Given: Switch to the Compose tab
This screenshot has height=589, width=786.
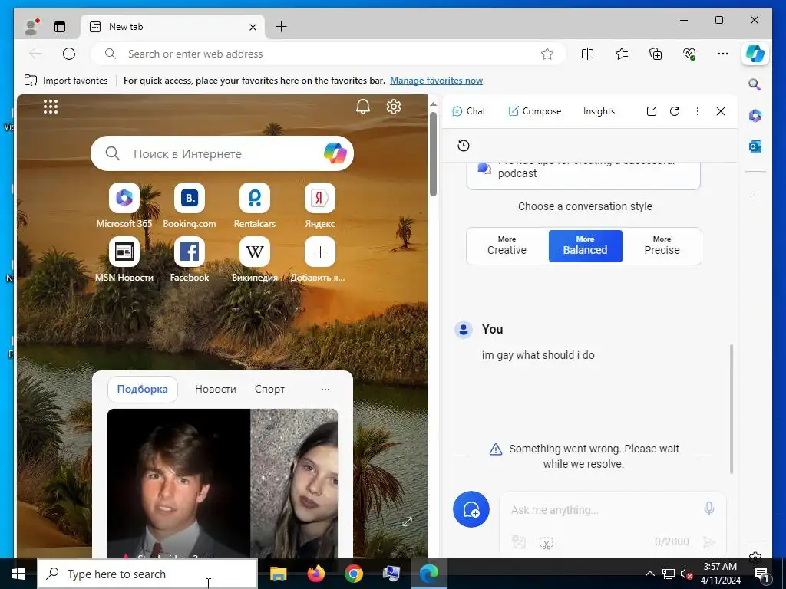Looking at the screenshot, I should pyautogui.click(x=535, y=111).
